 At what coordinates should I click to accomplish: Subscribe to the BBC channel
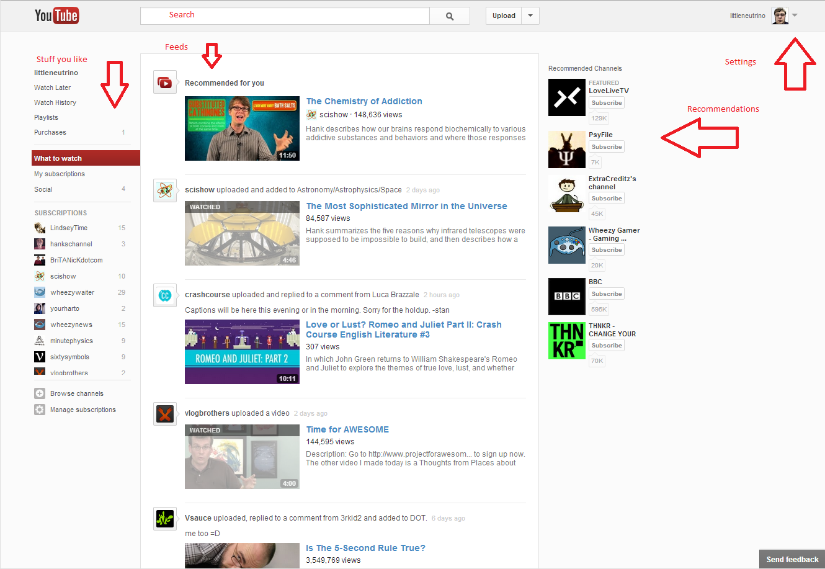[x=606, y=294]
